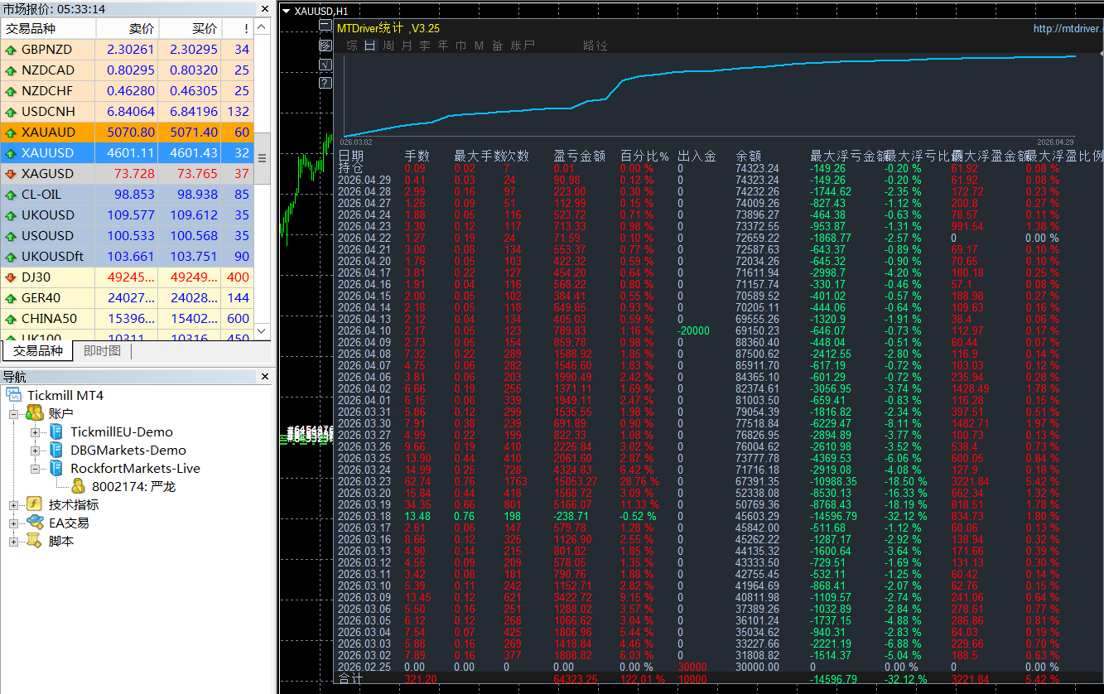1104x694 pixels.
Task: Click the 8002174: 严龙 account entry
Action: coord(133,486)
